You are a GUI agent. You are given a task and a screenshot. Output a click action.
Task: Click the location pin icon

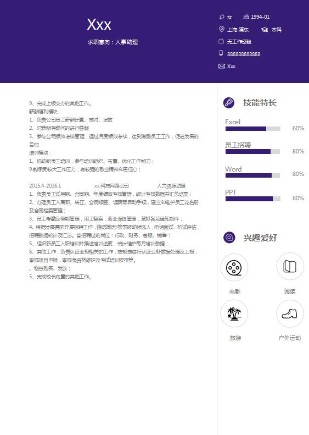222,29
